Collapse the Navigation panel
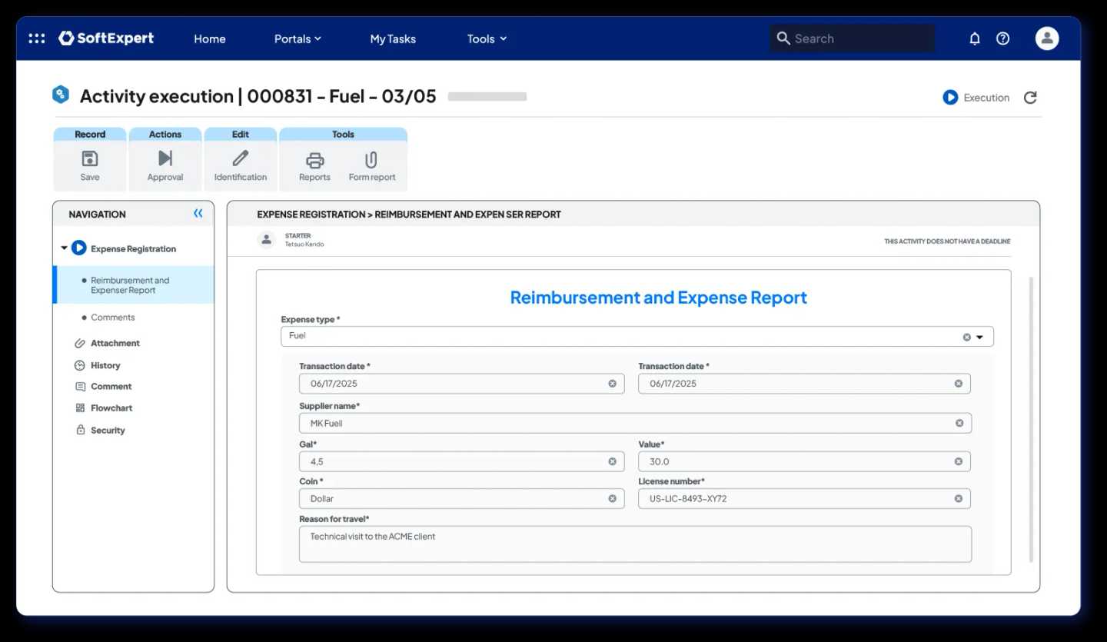1107x642 pixels. pos(198,214)
